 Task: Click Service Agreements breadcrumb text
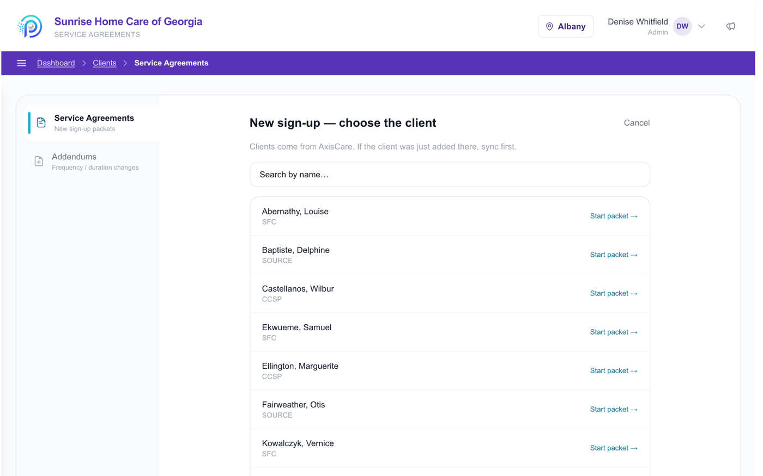click(171, 63)
